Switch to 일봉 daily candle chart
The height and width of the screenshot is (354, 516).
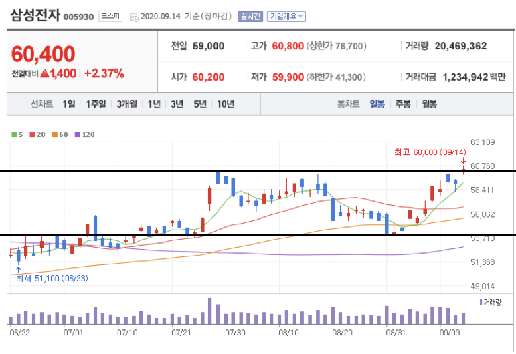point(377,104)
